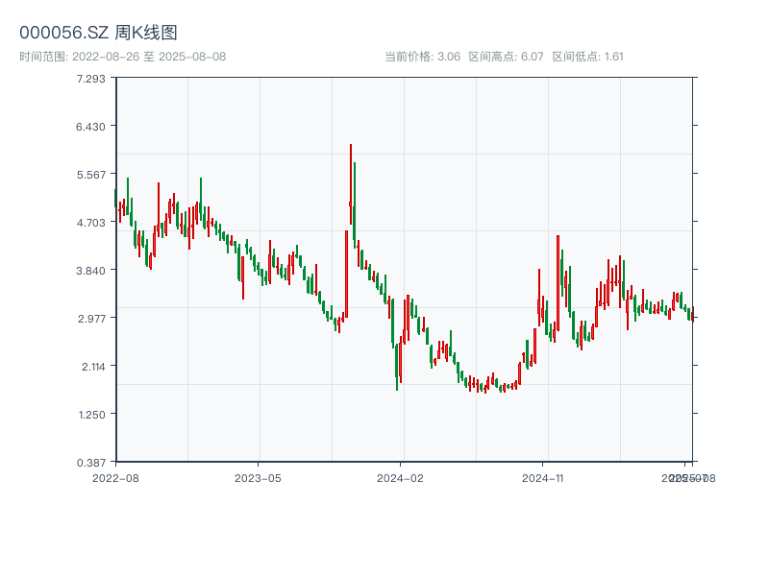Click the tallest red candlestick at the 6.07 peak

point(351,184)
